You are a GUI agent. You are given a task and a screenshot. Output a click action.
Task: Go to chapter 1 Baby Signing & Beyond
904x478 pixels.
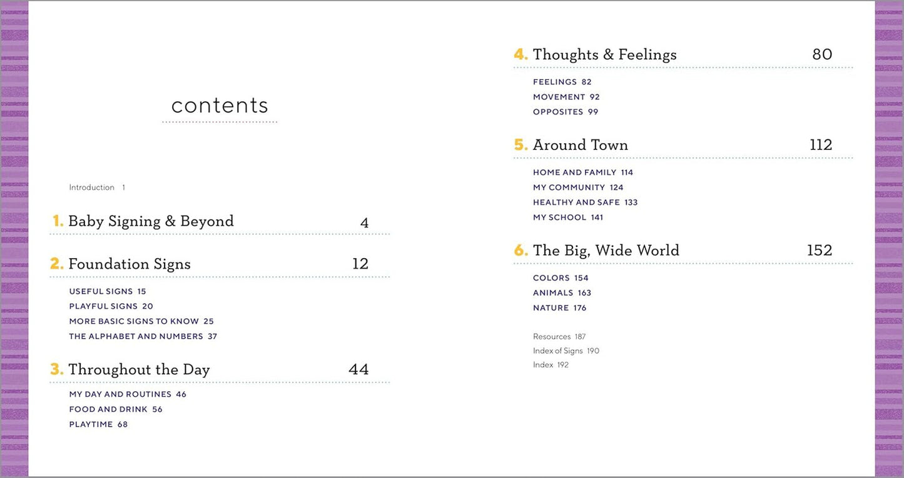click(151, 221)
